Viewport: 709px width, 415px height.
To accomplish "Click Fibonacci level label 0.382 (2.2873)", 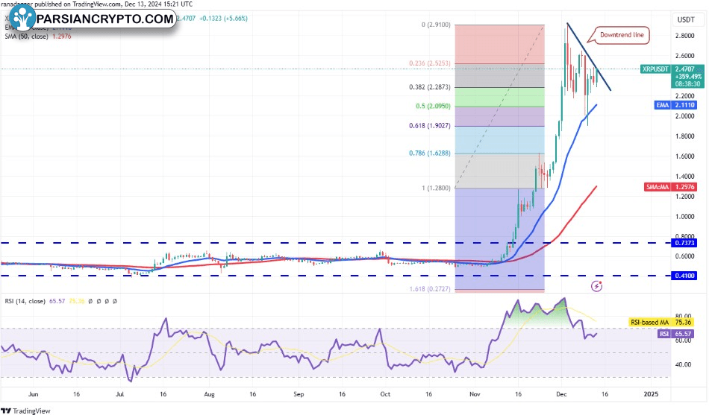I will click(430, 87).
